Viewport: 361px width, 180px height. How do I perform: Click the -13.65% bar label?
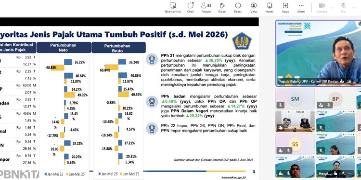(x=108, y=121)
